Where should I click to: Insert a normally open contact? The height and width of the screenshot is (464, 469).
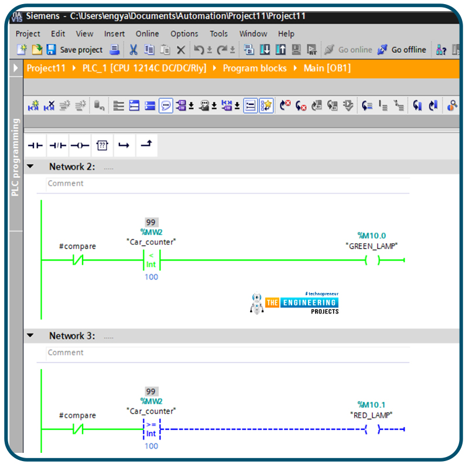point(35,145)
